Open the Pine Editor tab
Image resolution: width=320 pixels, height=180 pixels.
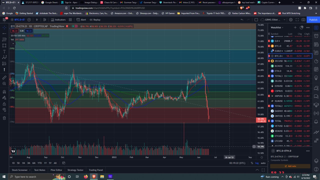(56, 170)
